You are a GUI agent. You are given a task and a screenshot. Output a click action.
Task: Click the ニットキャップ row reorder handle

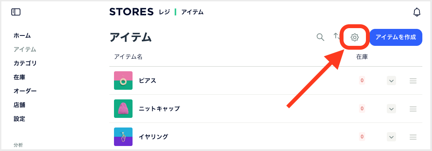tap(413, 109)
